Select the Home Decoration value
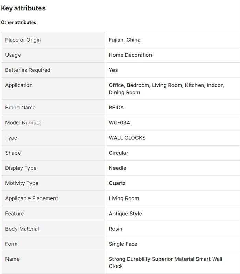The width and height of the screenshot is (240, 274). point(130,55)
